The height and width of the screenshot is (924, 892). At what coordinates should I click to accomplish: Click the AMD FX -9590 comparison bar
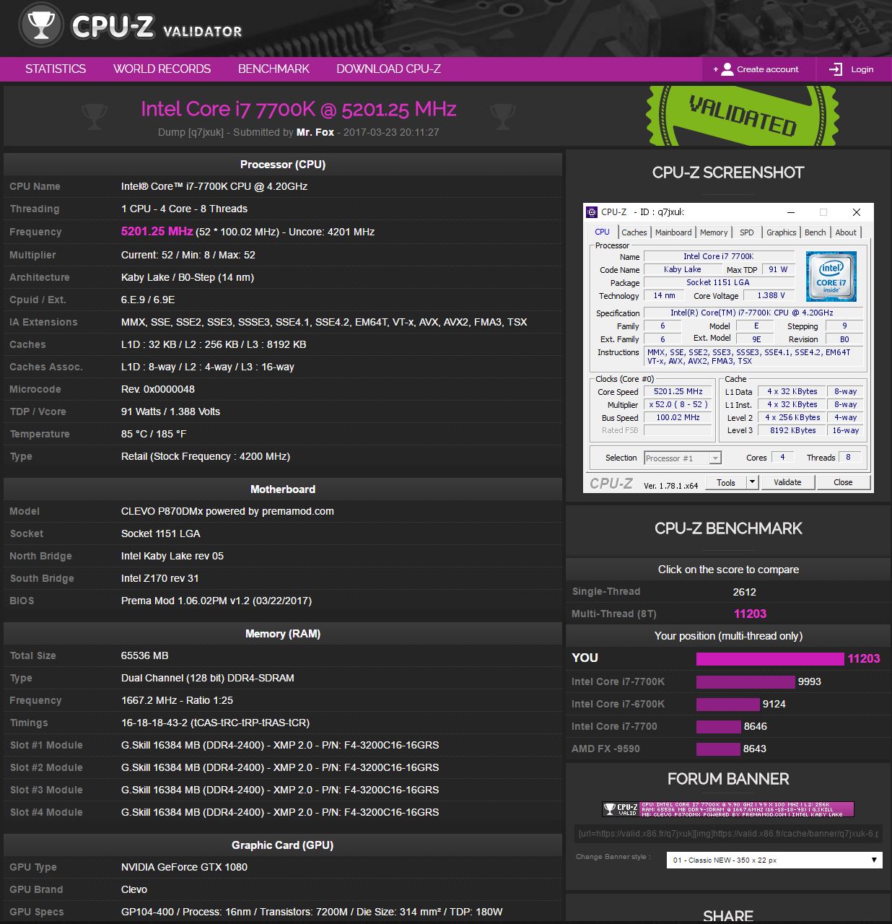click(x=718, y=749)
